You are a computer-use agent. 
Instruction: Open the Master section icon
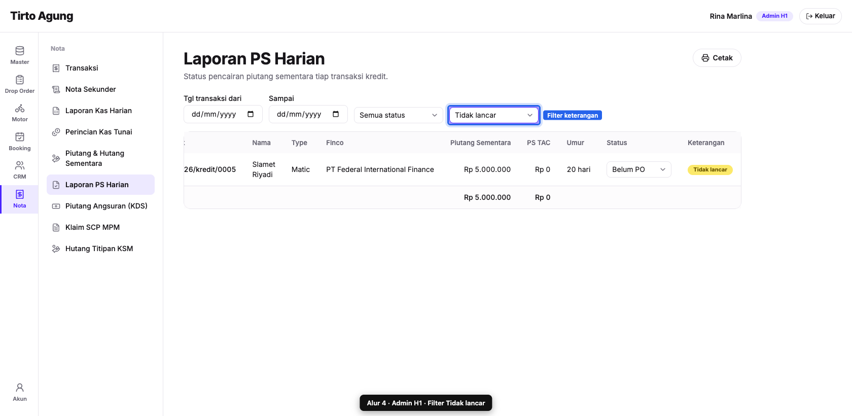(20, 51)
